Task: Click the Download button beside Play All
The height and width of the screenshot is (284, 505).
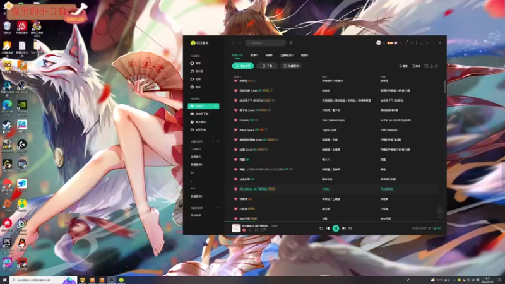Action: click(267, 66)
